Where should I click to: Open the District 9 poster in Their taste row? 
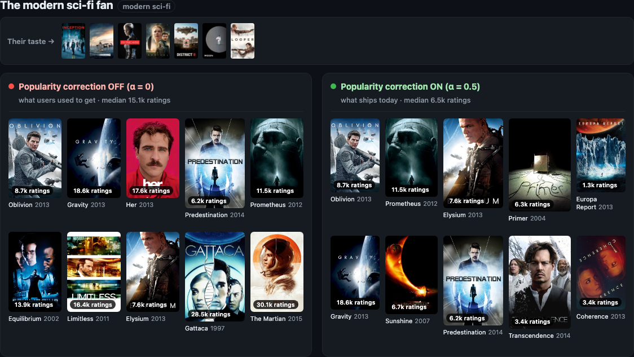pos(186,41)
